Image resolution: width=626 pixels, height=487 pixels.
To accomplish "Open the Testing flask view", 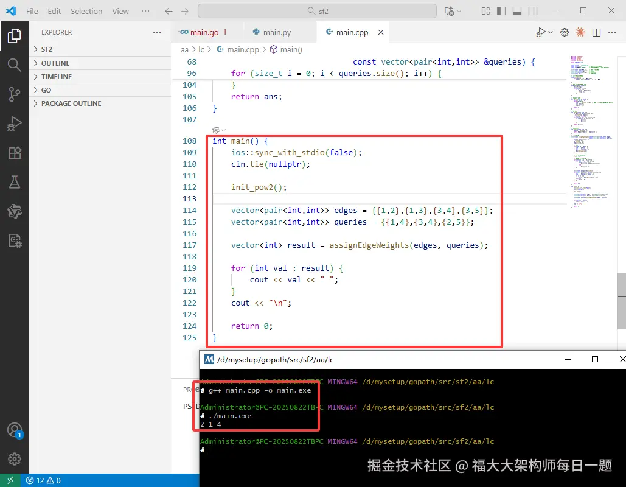I will point(15,182).
